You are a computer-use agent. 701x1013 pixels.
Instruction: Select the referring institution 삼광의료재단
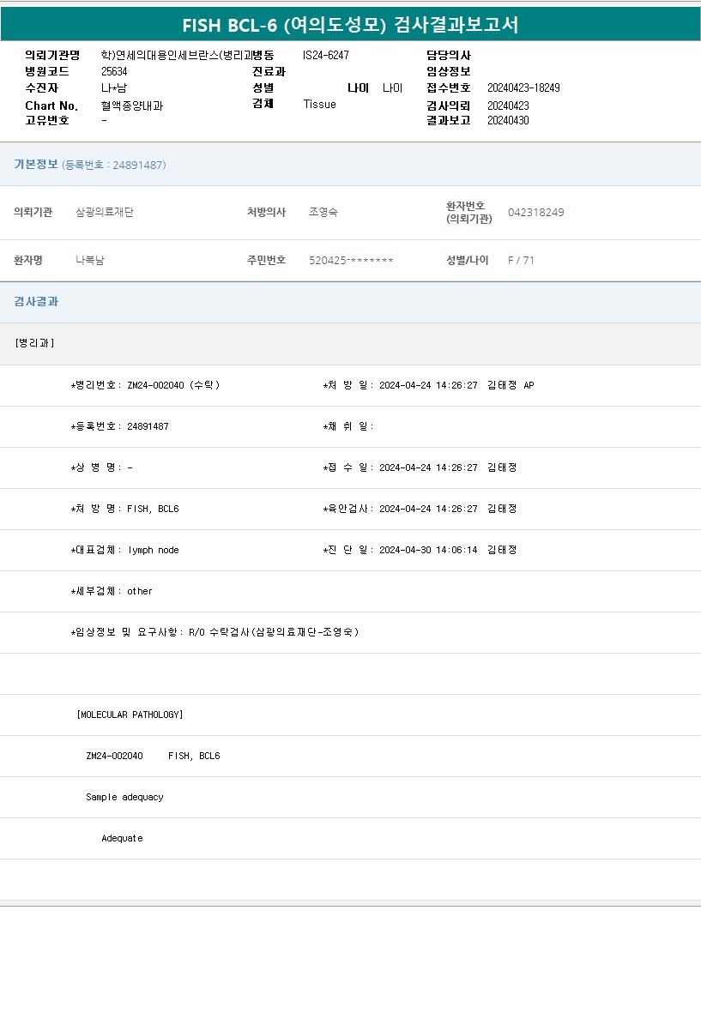point(105,212)
